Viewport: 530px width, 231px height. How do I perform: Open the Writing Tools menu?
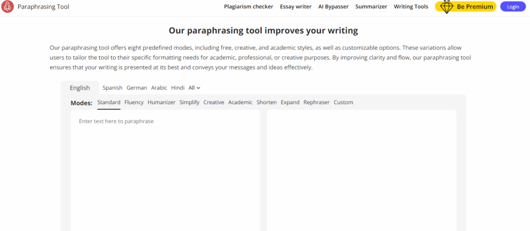coord(410,6)
